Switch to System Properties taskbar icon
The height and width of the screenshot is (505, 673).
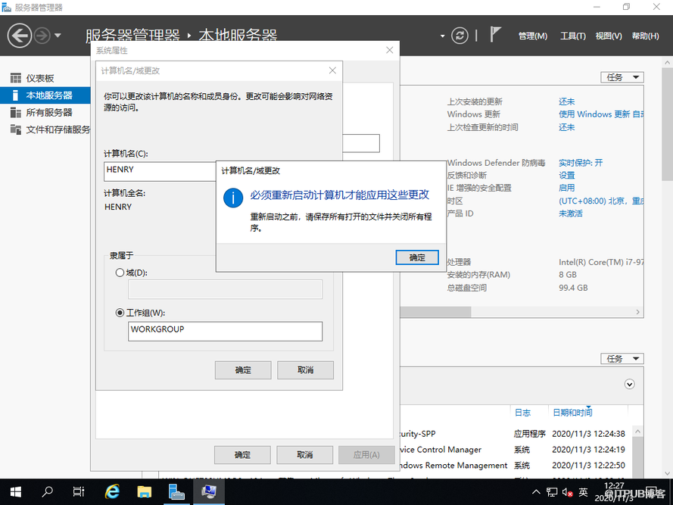click(209, 491)
